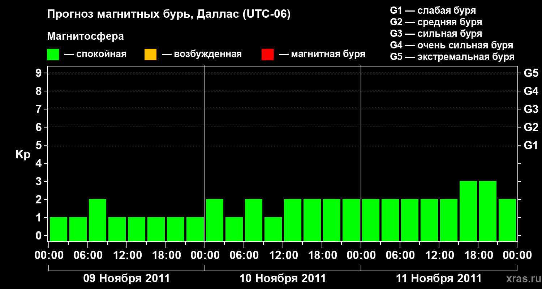542x289 pixels.
Task: Click the 'G4' right-axis label
Action: [x=531, y=91]
